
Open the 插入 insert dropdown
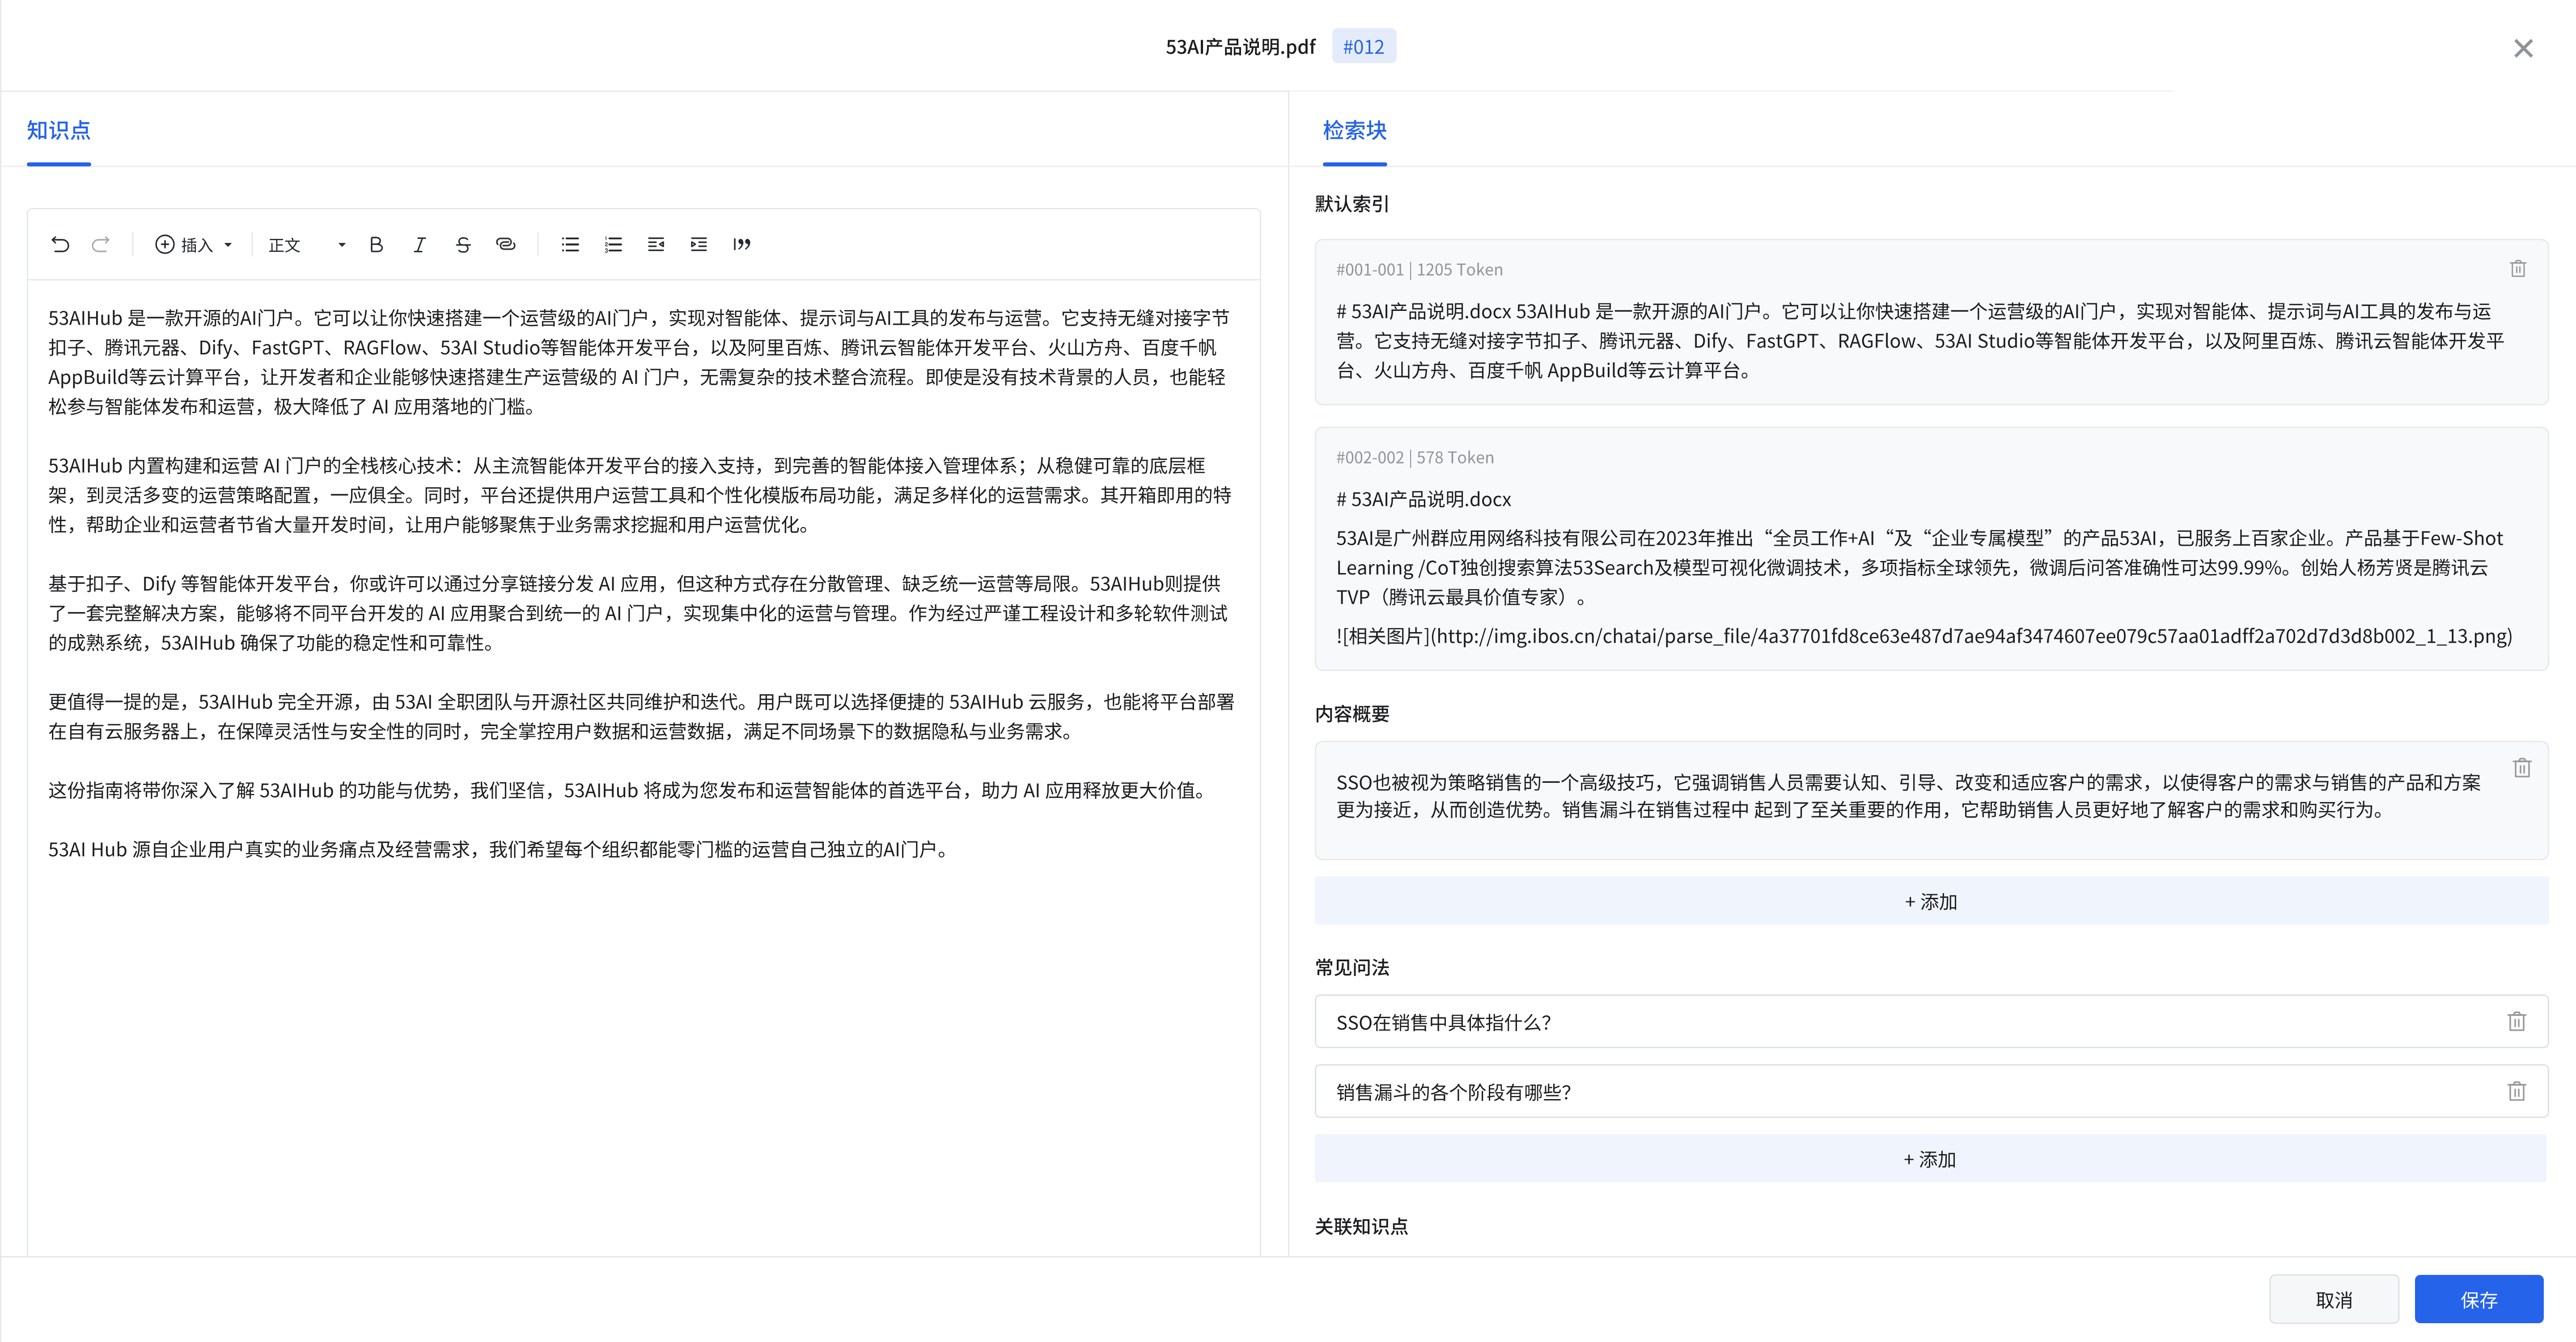coord(194,244)
